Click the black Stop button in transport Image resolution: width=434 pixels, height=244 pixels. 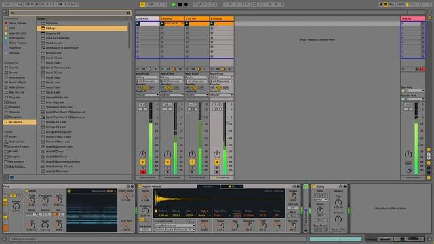[x=180, y=5]
